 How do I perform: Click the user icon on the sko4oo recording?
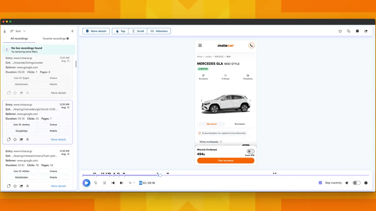[x=28, y=139]
